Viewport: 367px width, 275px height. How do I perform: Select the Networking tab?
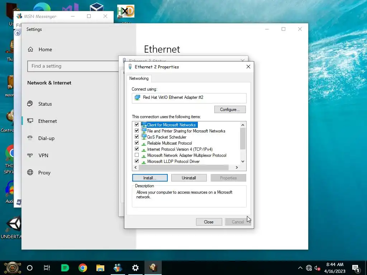click(x=139, y=78)
